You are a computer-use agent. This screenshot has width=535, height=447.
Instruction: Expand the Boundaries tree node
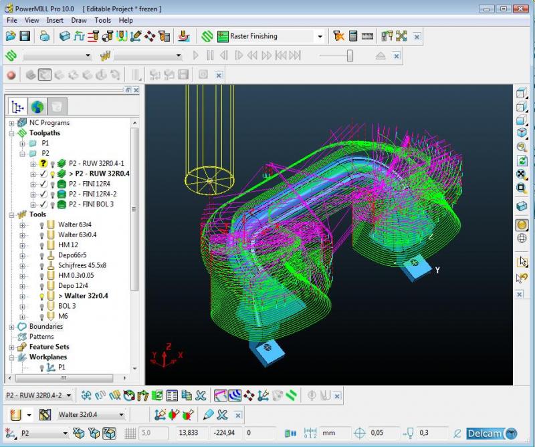click(11, 327)
